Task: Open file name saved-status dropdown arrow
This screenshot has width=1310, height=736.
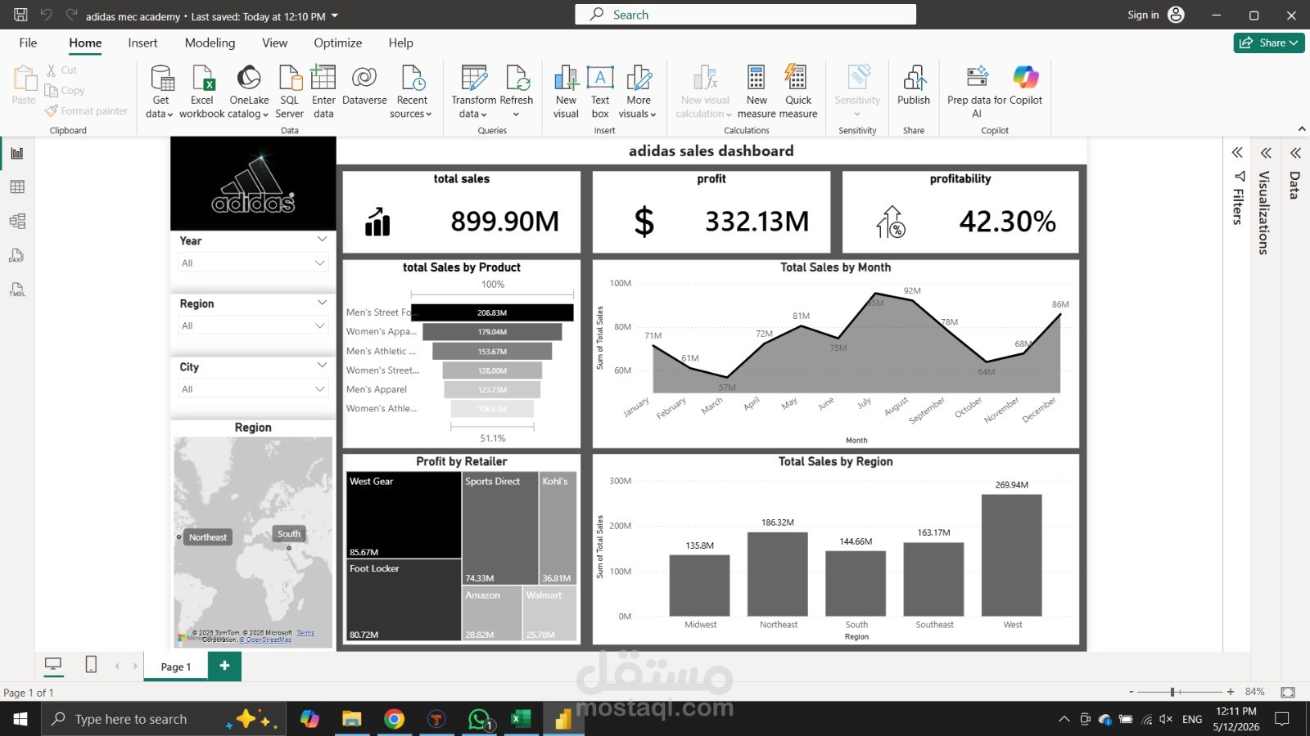Action: coord(335,16)
